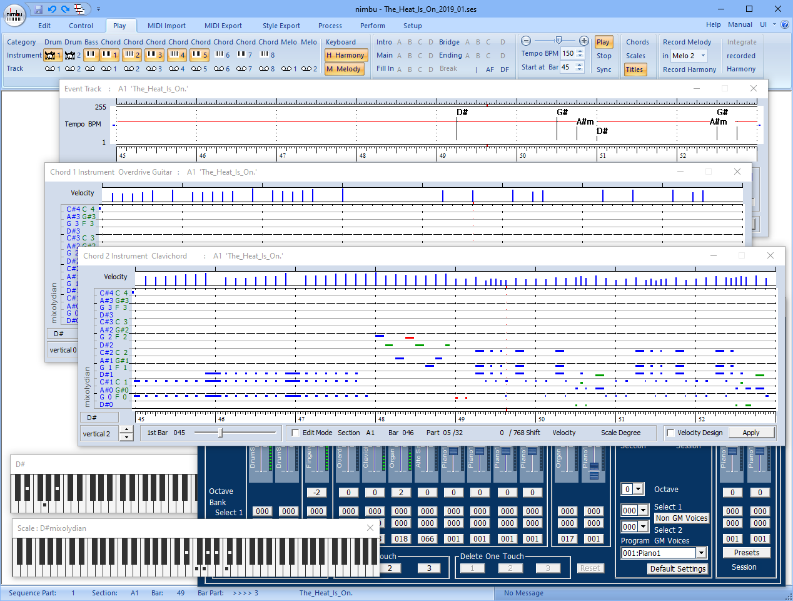Open the MIDI Import tab
The height and width of the screenshot is (601, 793).
point(166,26)
